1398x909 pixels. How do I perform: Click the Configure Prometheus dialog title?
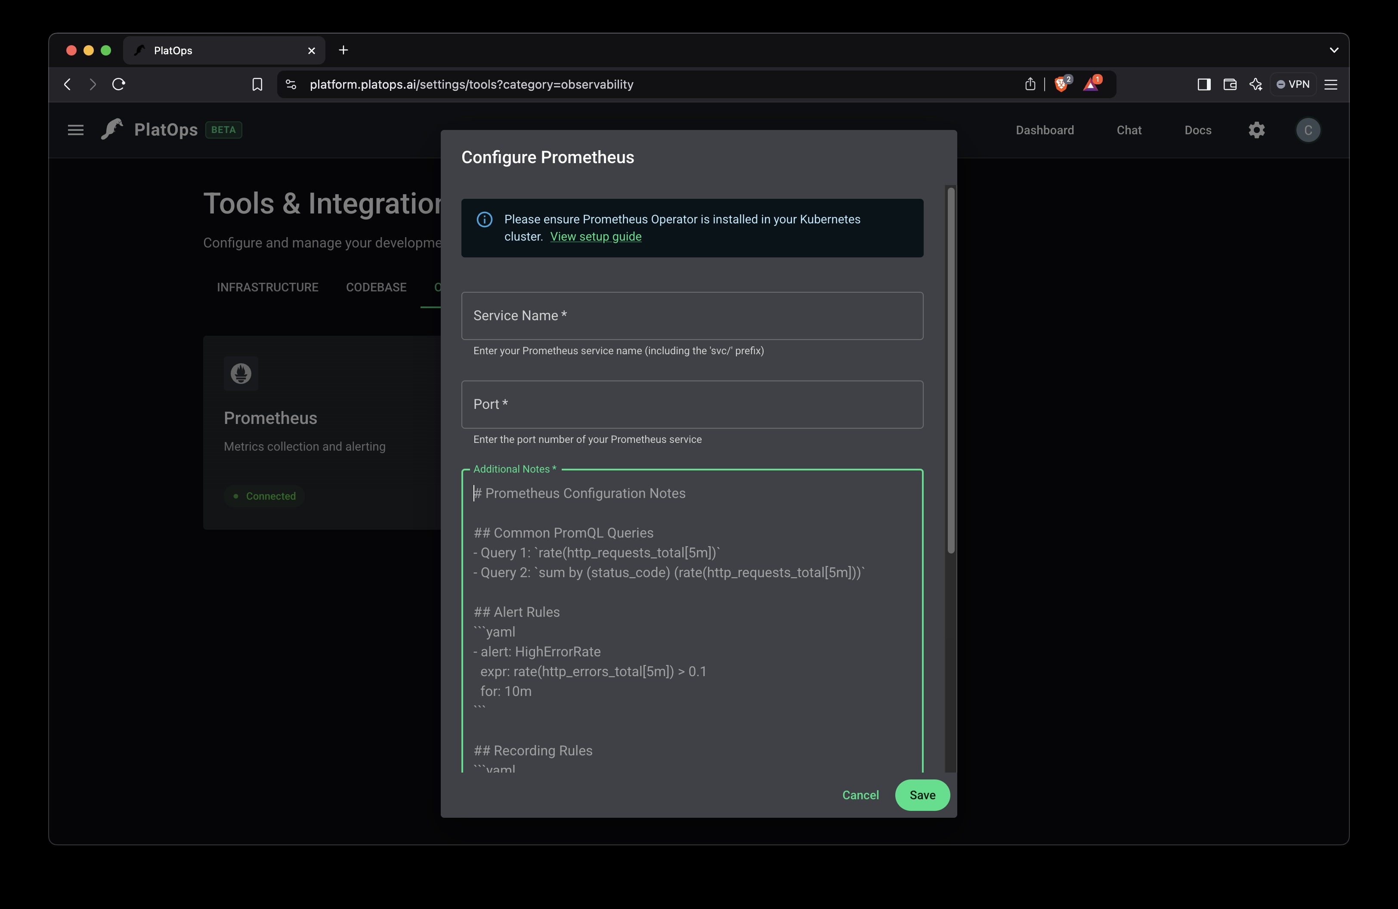pyautogui.click(x=547, y=158)
